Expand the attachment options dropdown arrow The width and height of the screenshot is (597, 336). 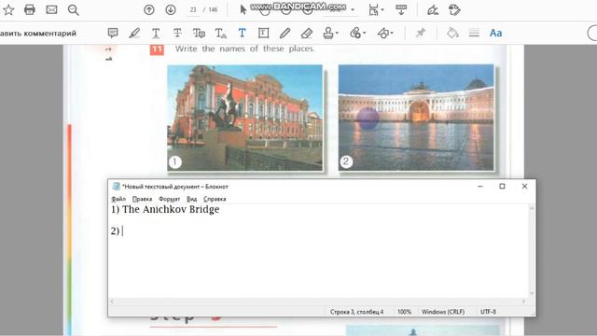(x=364, y=34)
